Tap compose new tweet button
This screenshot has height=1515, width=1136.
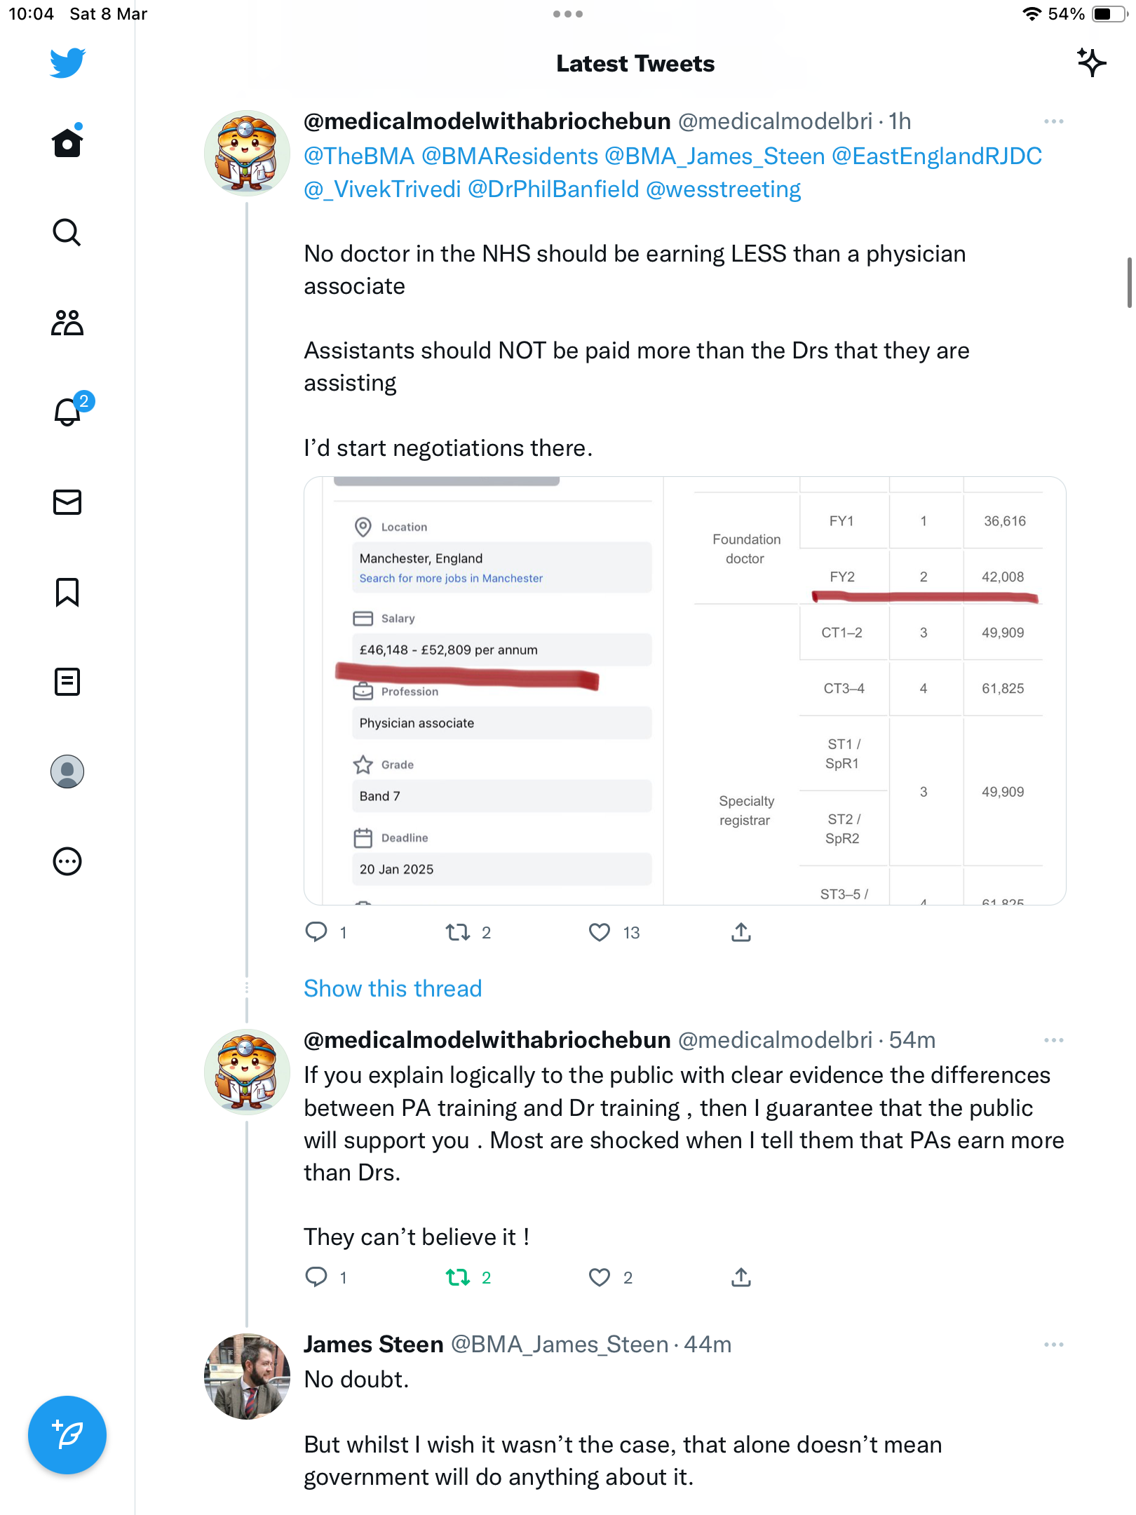click(67, 1435)
